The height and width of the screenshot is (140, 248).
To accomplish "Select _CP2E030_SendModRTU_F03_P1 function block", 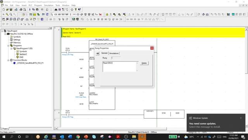I will point(30,63).
